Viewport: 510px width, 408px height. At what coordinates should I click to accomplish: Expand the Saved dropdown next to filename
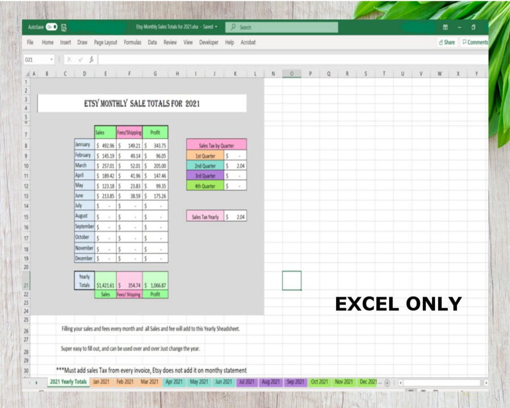tap(215, 27)
